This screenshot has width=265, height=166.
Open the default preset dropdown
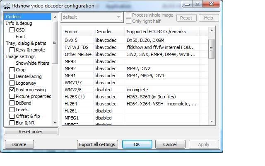(92, 17)
